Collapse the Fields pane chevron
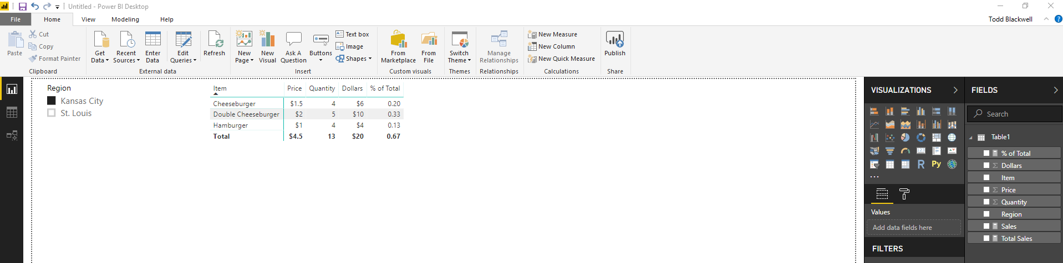The height and width of the screenshot is (263, 1063). point(1055,90)
